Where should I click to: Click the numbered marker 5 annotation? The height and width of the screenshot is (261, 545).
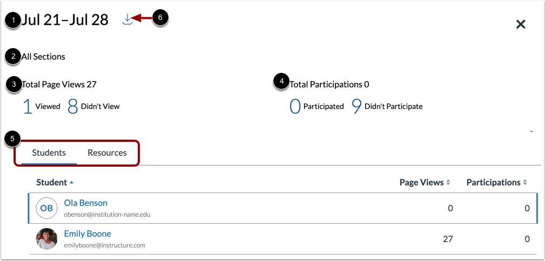pyautogui.click(x=12, y=139)
